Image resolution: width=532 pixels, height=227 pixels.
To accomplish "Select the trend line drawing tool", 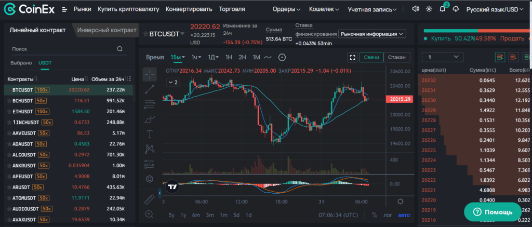I will (150, 89).
